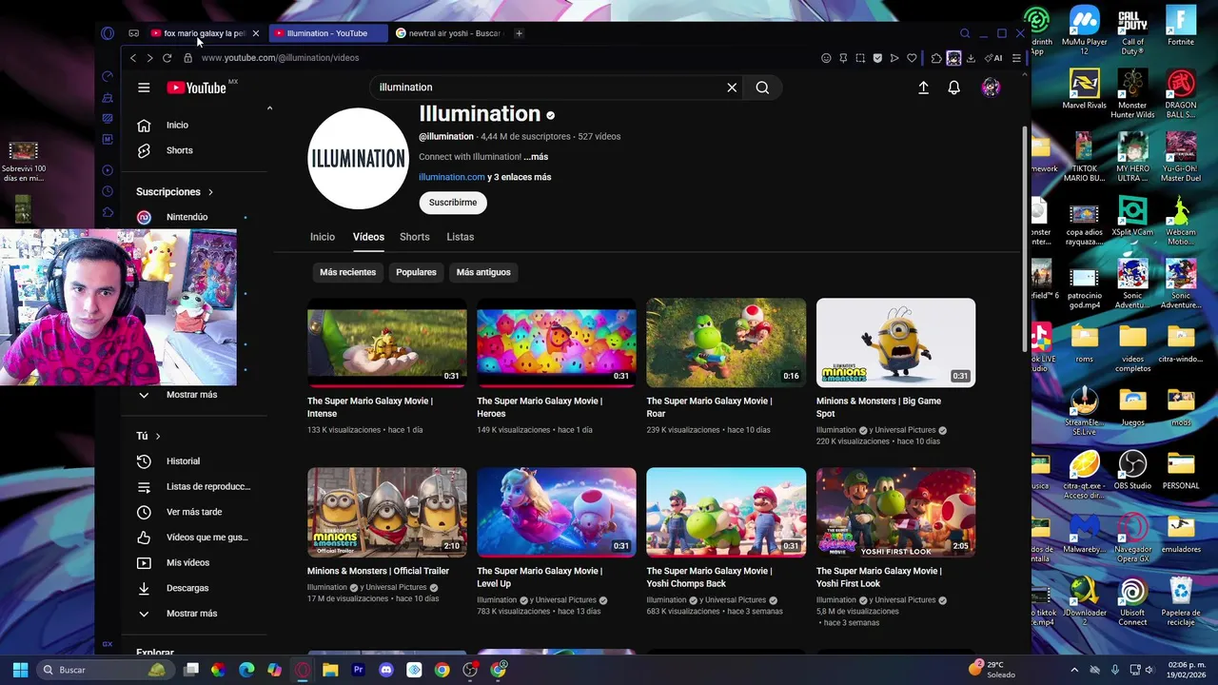Expand Suscripciones section chevron
The height and width of the screenshot is (685, 1218).
[x=210, y=192]
